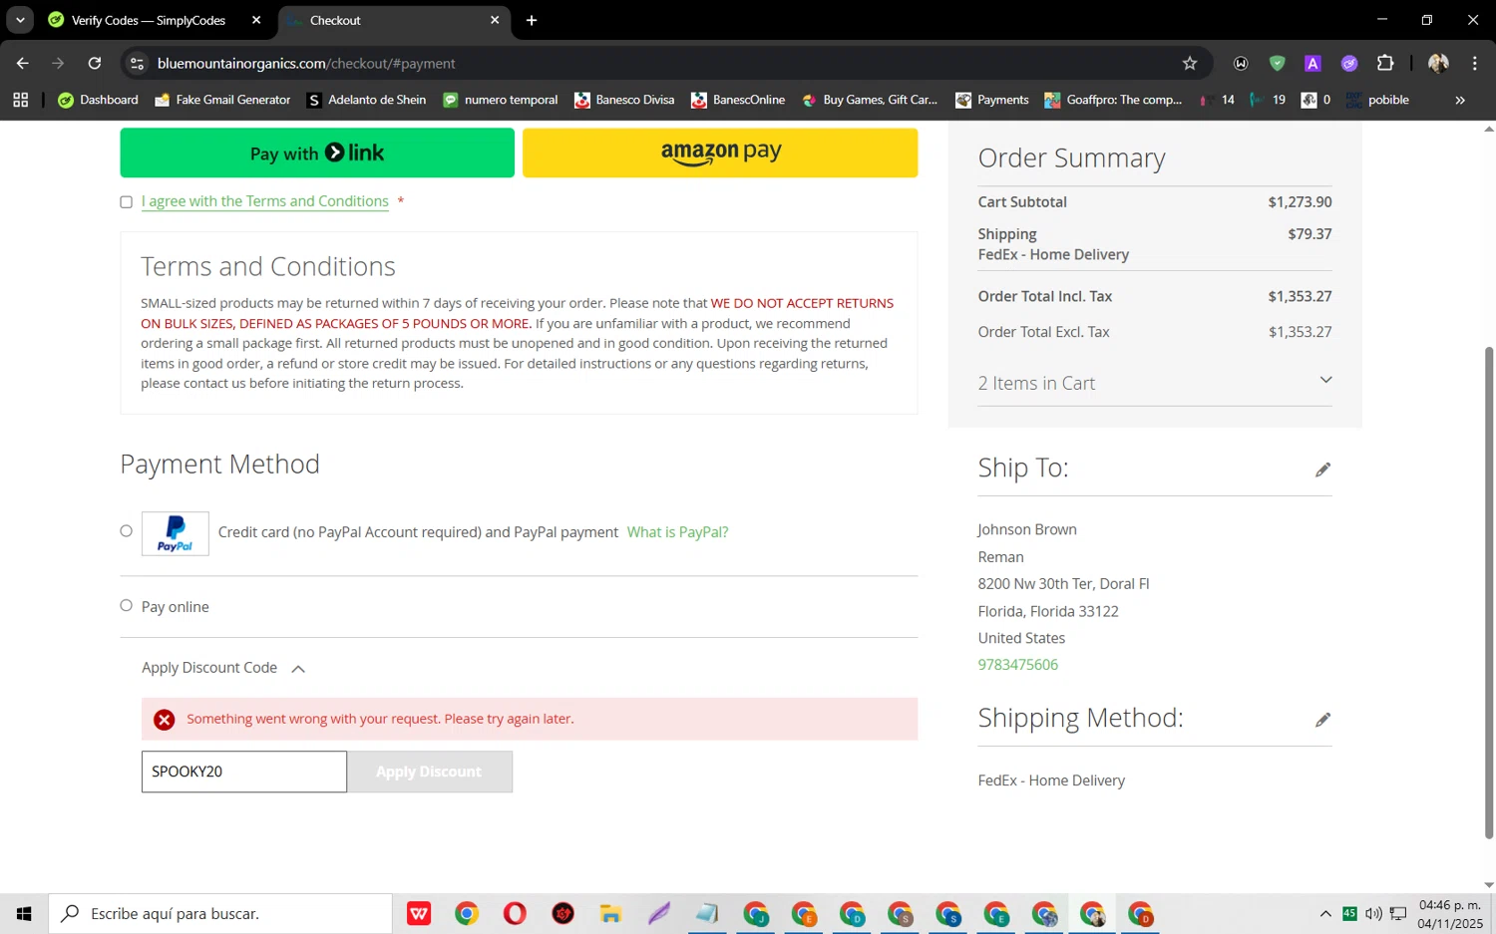1496x934 pixels.
Task: Open the What is PayPal? link
Action: [x=677, y=532]
